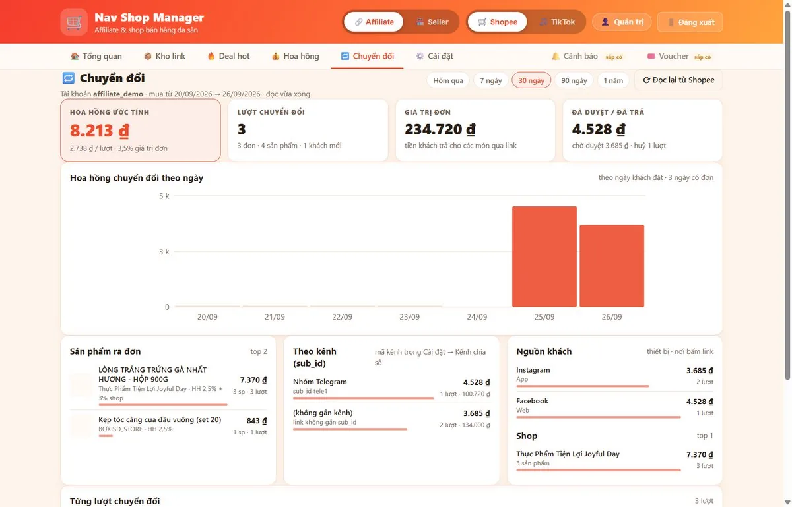Click the Lượt chuyển đổi card
792x507 pixels.
(308, 130)
